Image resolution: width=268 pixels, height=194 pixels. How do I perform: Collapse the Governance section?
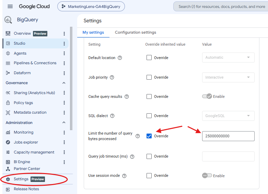click(64, 83)
